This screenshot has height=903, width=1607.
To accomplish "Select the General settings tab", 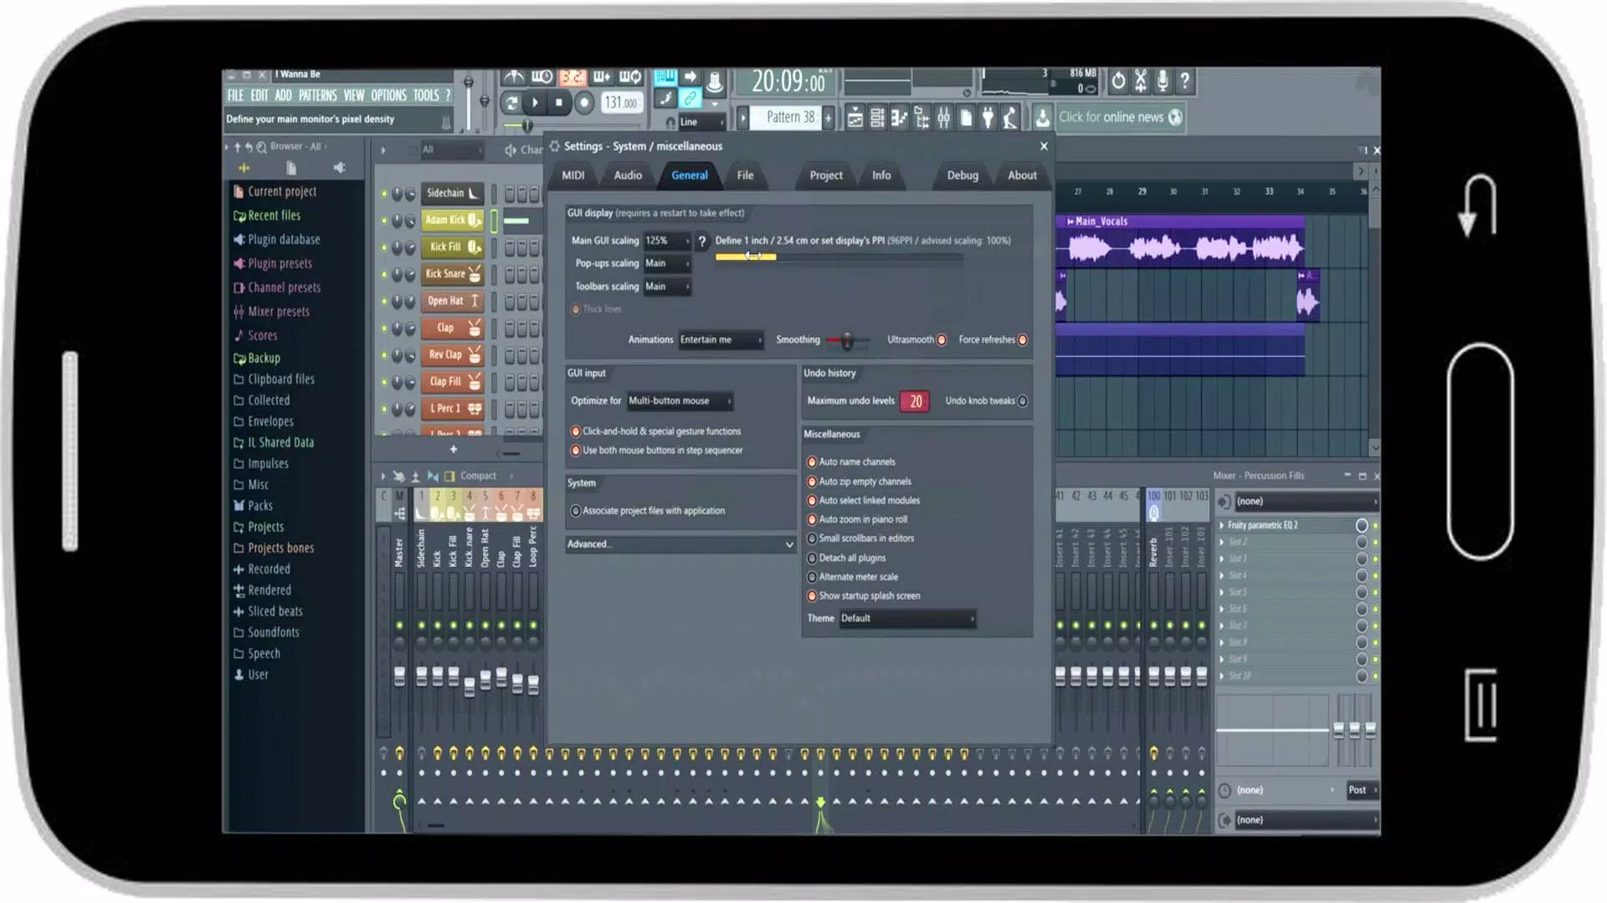I will click(x=688, y=174).
